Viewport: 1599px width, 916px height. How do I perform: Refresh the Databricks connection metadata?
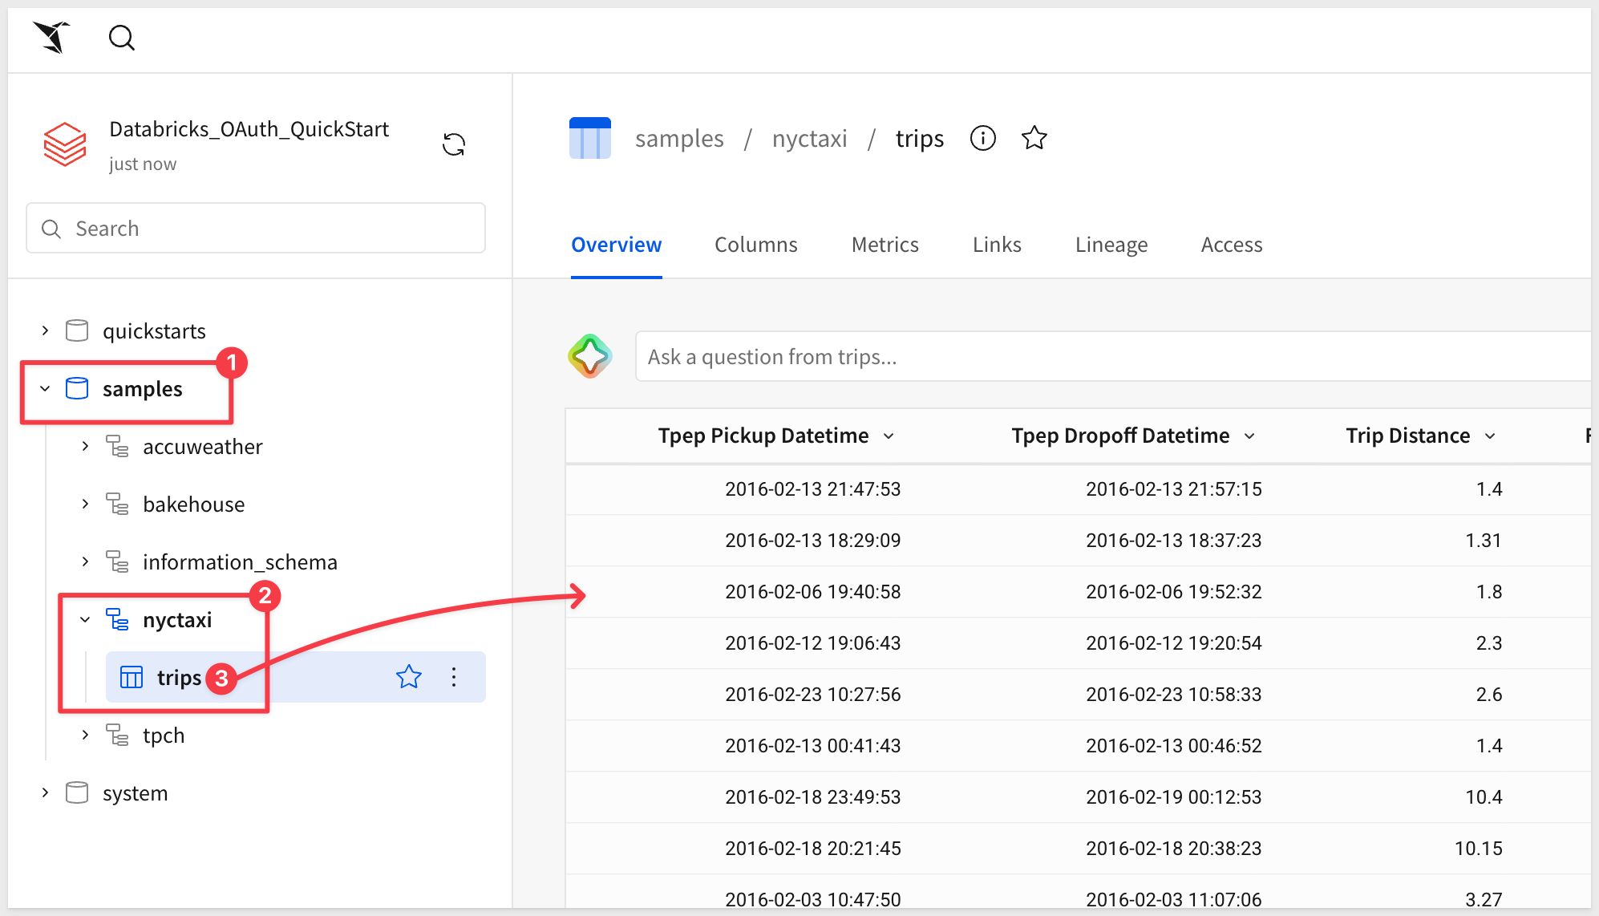pyautogui.click(x=454, y=144)
